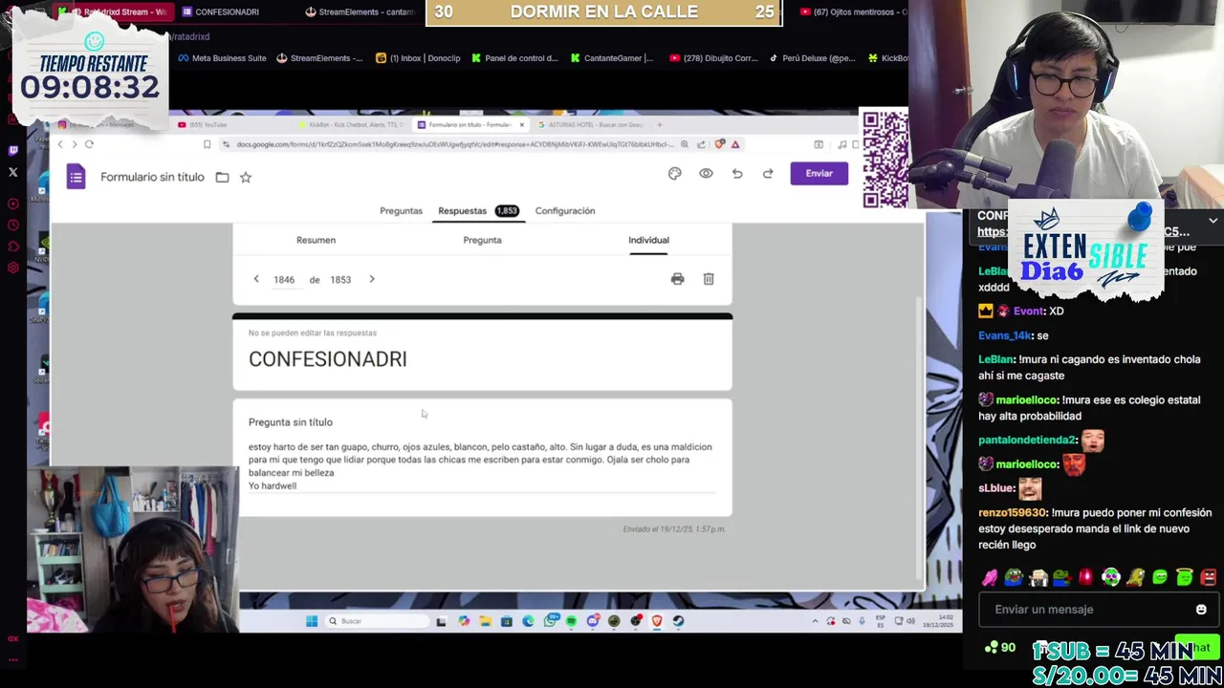
Task: Click the Enviar button
Action: click(820, 173)
